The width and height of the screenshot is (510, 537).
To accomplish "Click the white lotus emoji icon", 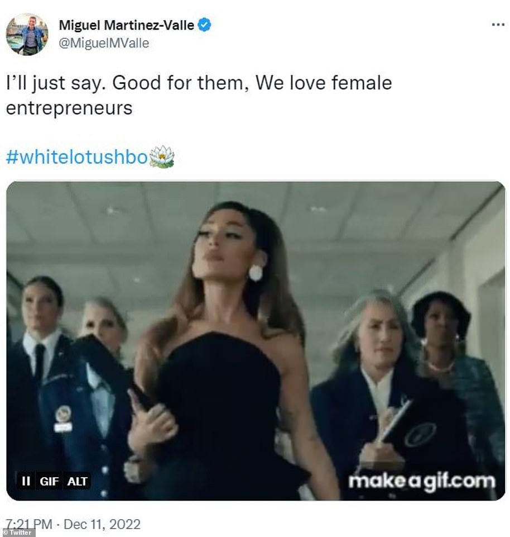I will coord(162,157).
